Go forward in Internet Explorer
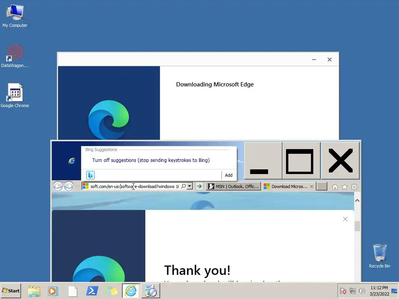The width and height of the screenshot is (399, 299). click(x=69, y=186)
